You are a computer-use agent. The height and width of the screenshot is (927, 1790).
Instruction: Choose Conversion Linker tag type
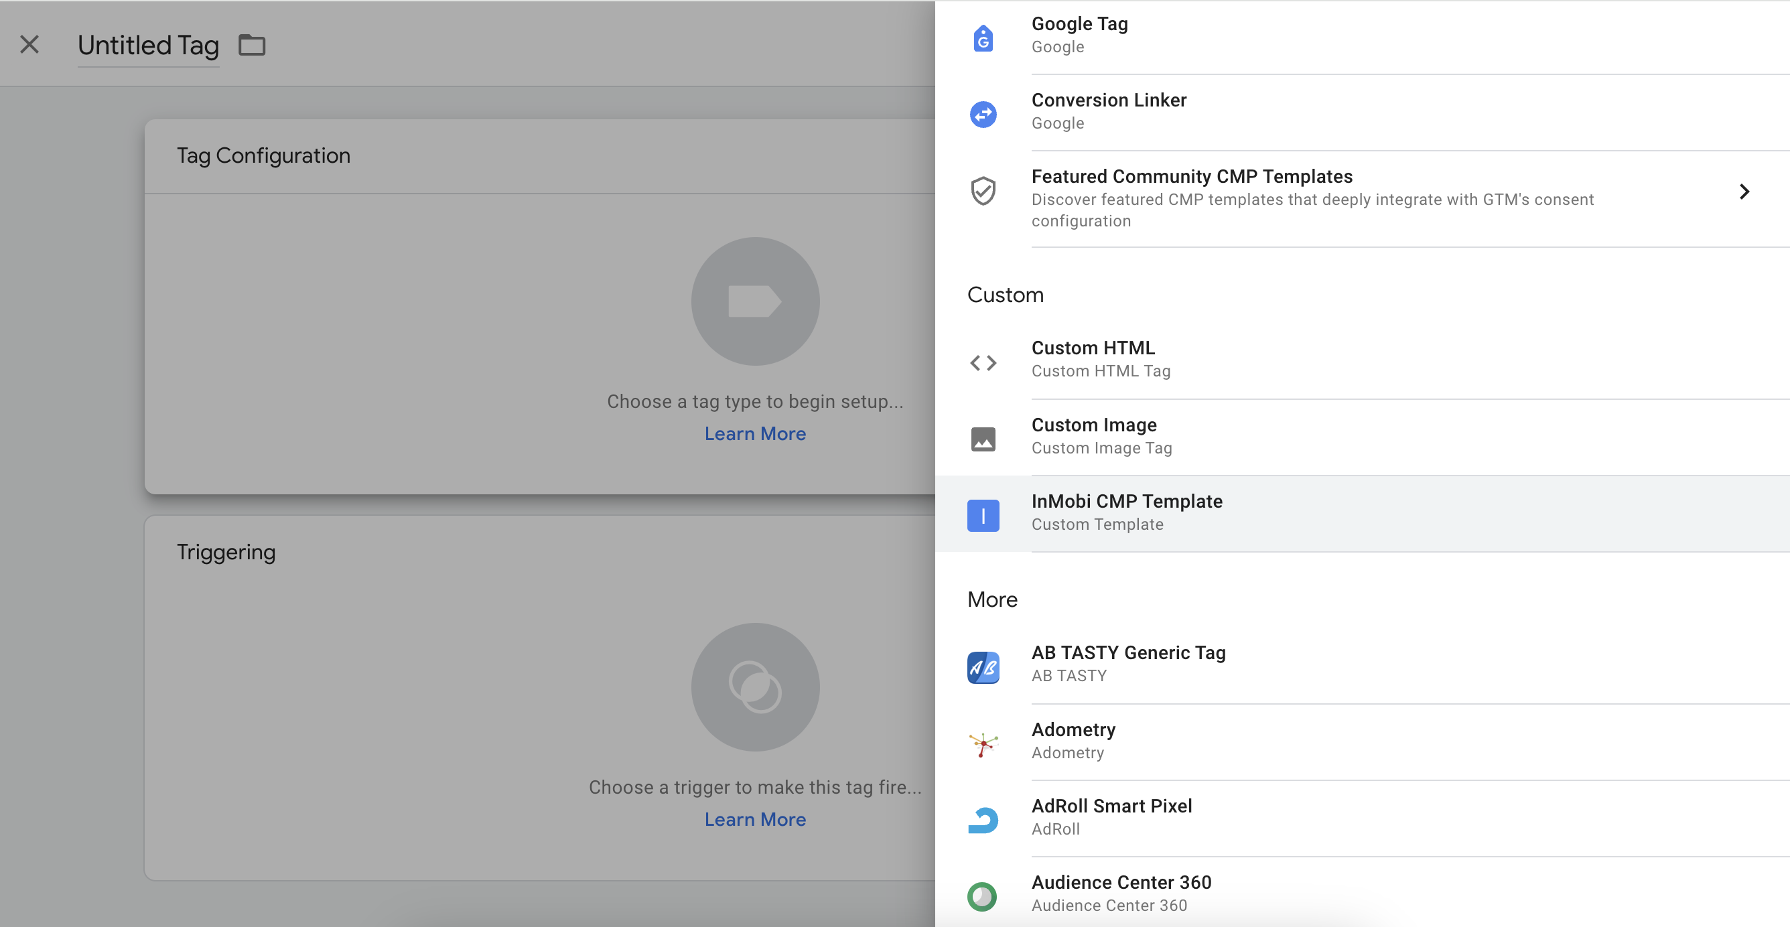point(1362,113)
